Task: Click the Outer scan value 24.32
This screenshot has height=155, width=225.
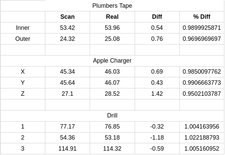Action: 67,39
